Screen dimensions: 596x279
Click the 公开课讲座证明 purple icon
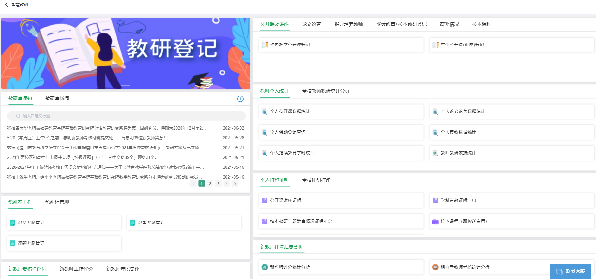coord(265,201)
